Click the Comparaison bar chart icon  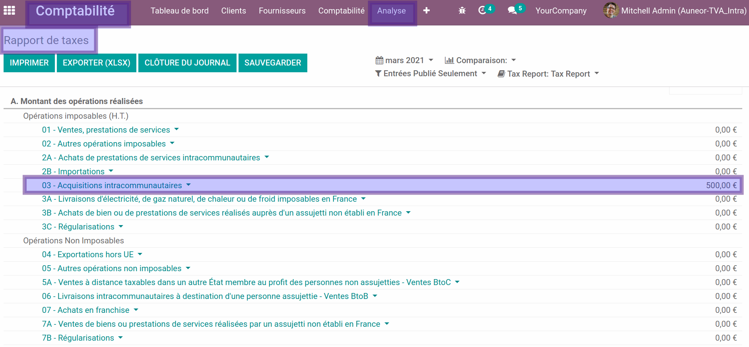[449, 60]
